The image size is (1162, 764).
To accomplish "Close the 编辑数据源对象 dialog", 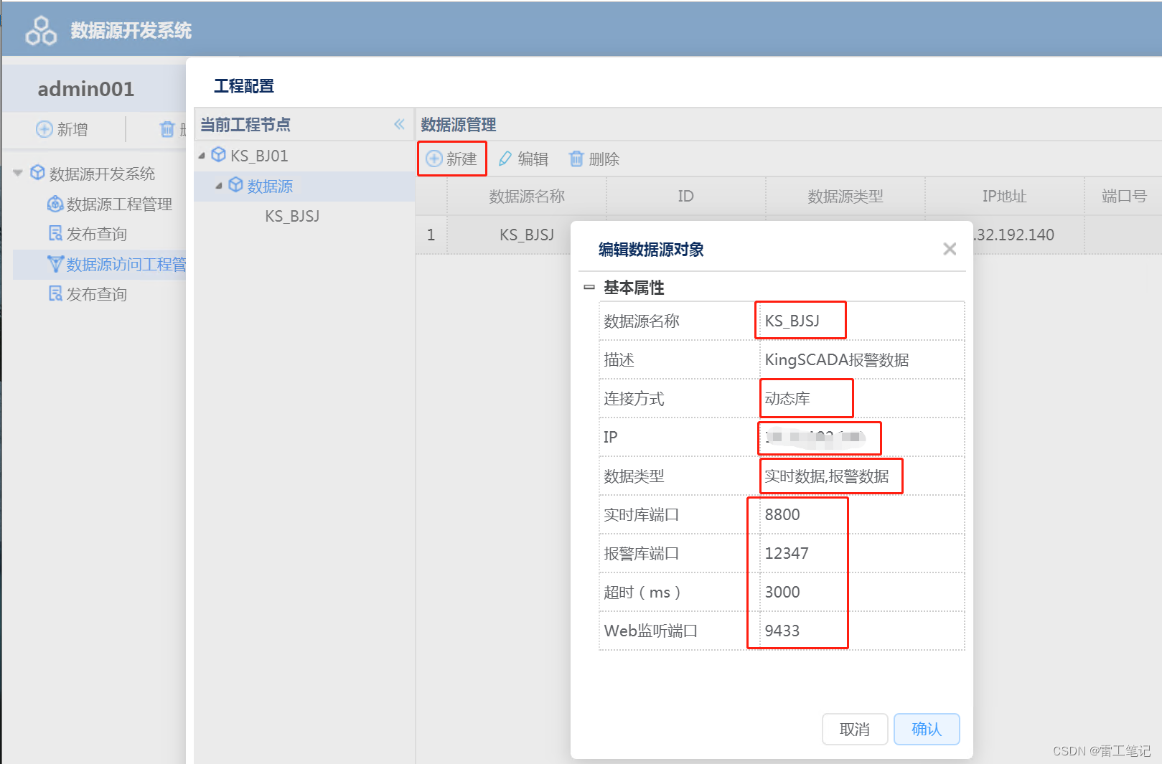I will (950, 249).
